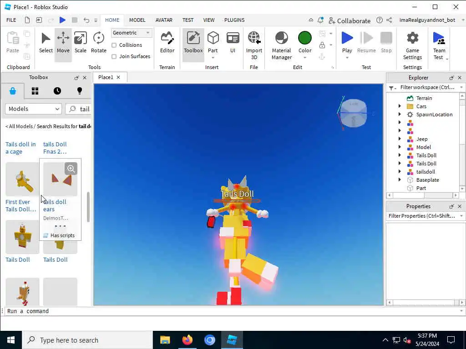Click the Toolbox search field
The height and width of the screenshot is (349, 466).
point(78,109)
